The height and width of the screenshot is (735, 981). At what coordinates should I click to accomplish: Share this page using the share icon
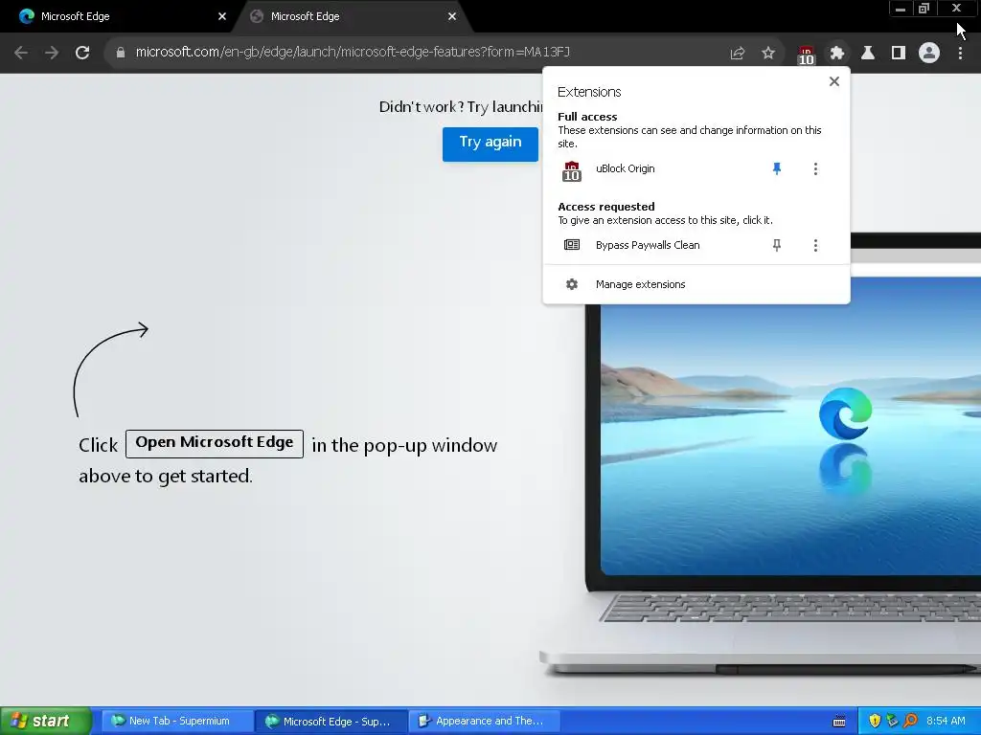pyautogui.click(x=738, y=54)
